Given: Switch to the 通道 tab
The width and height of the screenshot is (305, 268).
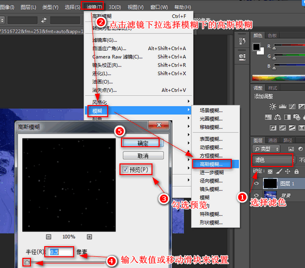Looking at the screenshot, I should coord(272,140).
